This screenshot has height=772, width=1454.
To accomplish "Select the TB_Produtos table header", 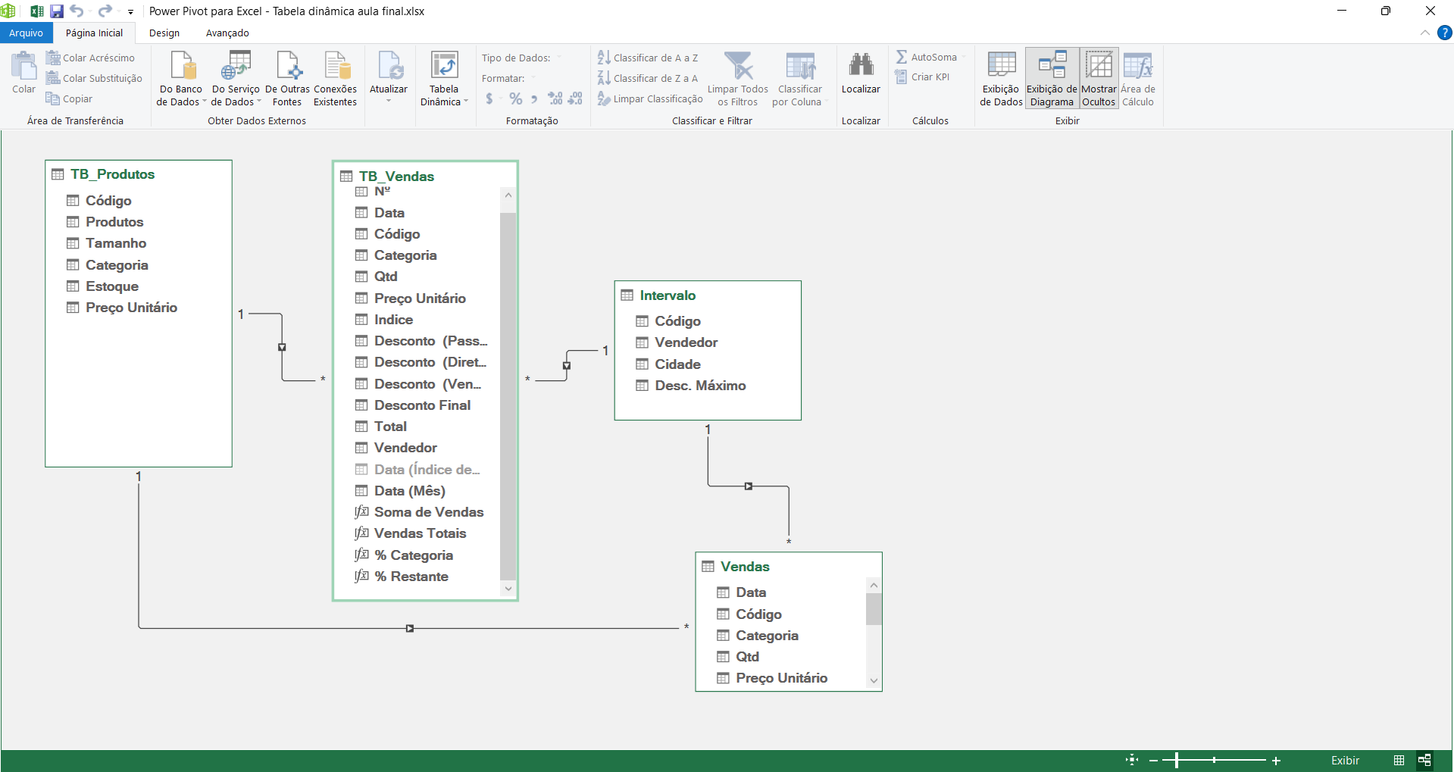I will click(112, 174).
